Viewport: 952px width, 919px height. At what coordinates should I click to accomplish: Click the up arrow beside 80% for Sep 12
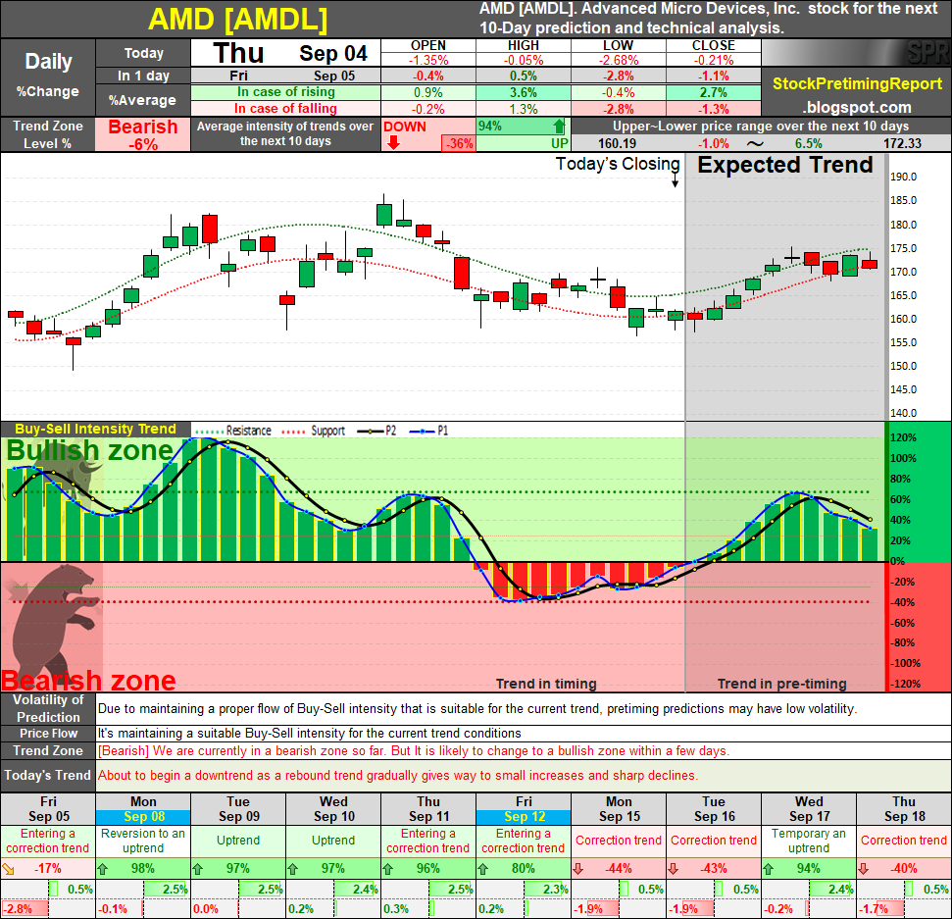(x=482, y=869)
